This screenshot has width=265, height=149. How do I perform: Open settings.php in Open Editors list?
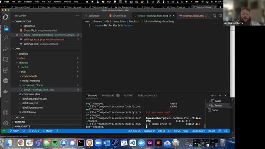tap(31, 44)
